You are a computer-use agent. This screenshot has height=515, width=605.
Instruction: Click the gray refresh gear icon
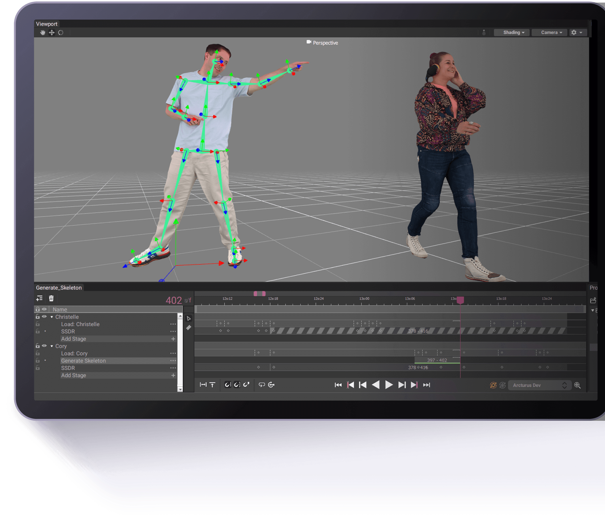[x=502, y=385]
